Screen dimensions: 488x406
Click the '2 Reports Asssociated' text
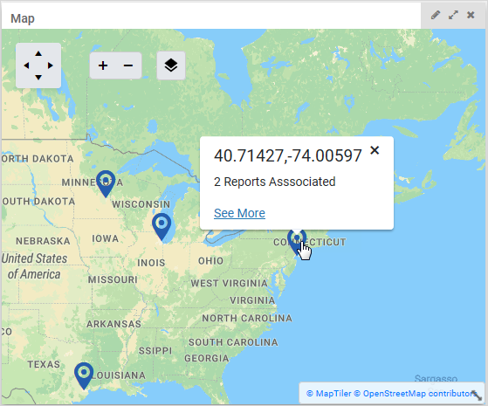point(275,182)
